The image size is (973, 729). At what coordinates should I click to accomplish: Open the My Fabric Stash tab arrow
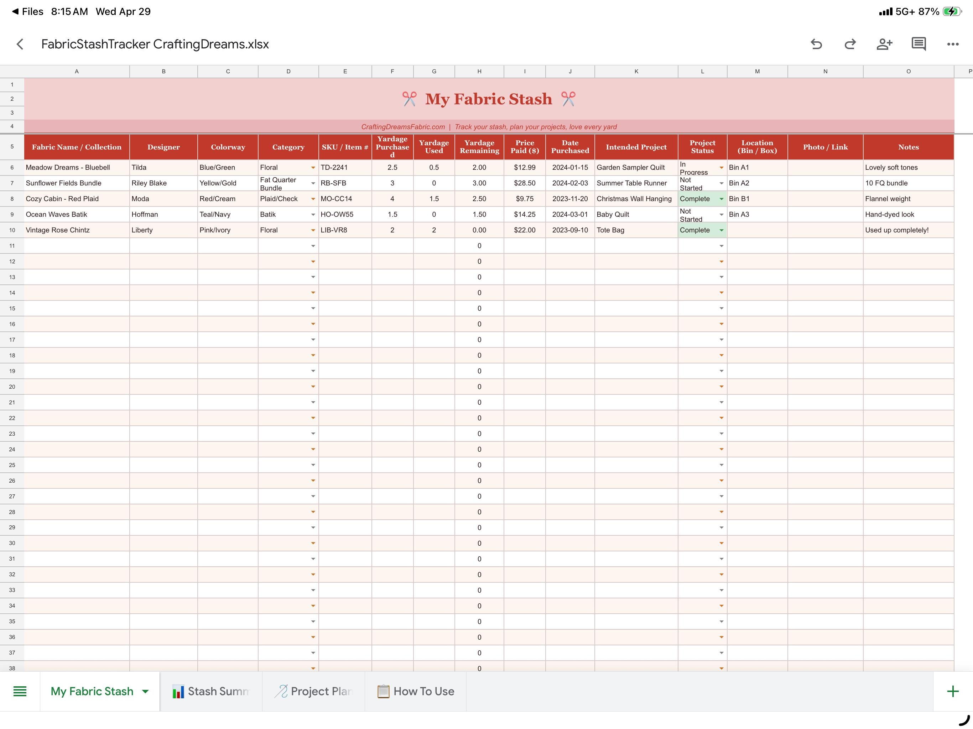[x=145, y=692]
